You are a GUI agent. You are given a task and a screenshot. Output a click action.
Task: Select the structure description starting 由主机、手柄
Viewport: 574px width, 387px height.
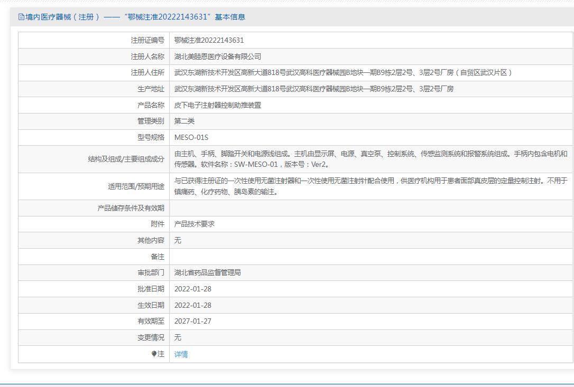pos(371,159)
